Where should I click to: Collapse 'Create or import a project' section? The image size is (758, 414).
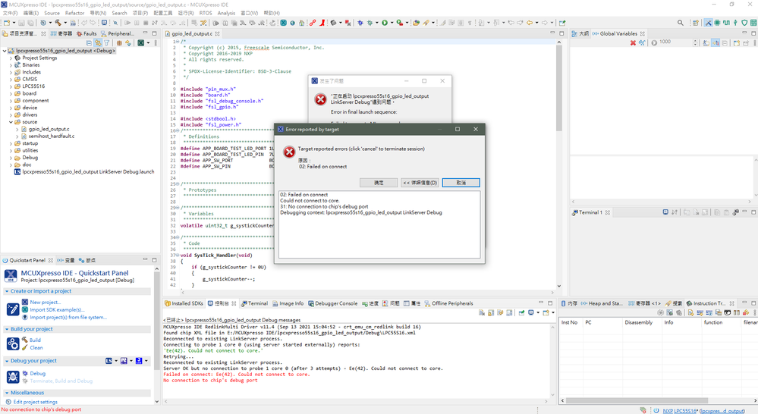[x=7, y=291]
